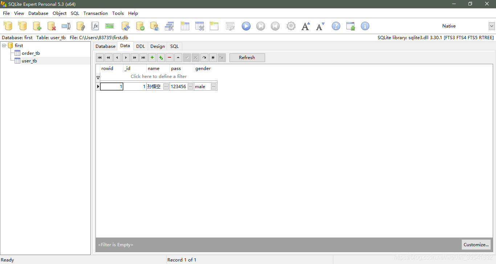Click the Open Database toolbar icon
The width and height of the screenshot is (496, 264).
pos(23,26)
